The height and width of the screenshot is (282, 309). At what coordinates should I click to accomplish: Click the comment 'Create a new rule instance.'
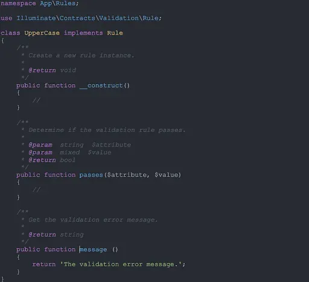[81, 56]
